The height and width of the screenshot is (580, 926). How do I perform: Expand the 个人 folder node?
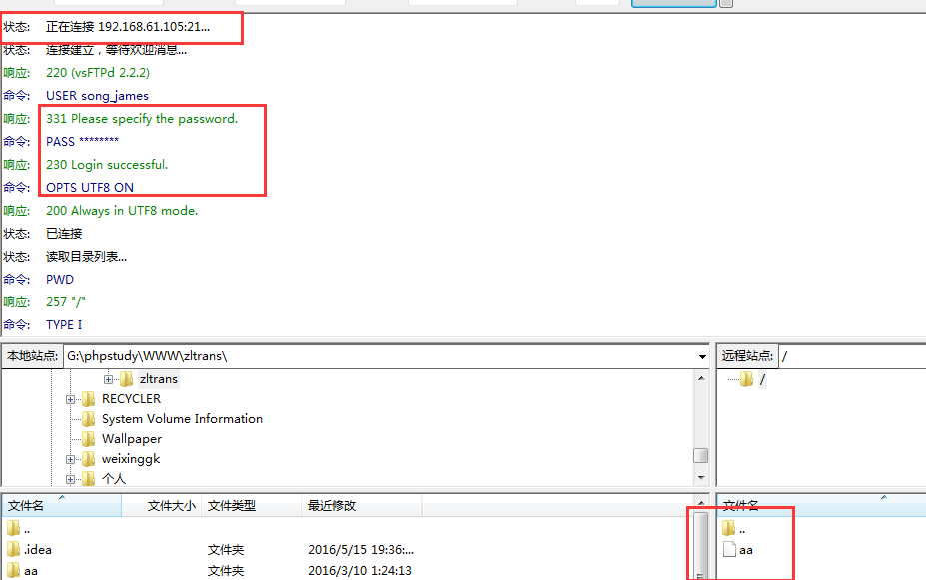71,479
